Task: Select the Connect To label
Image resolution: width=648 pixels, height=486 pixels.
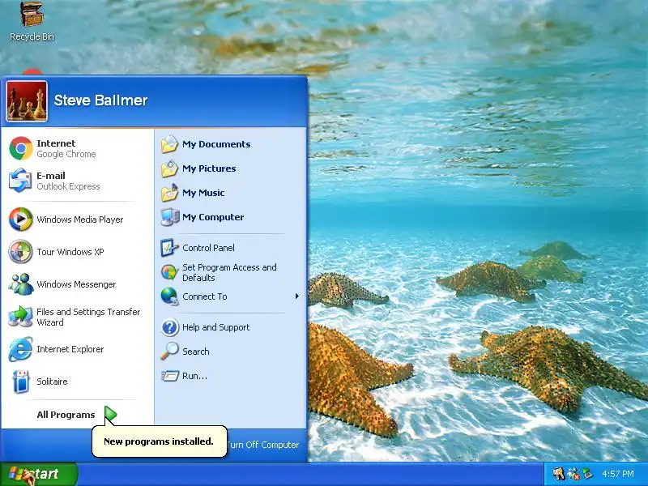Action: (205, 296)
